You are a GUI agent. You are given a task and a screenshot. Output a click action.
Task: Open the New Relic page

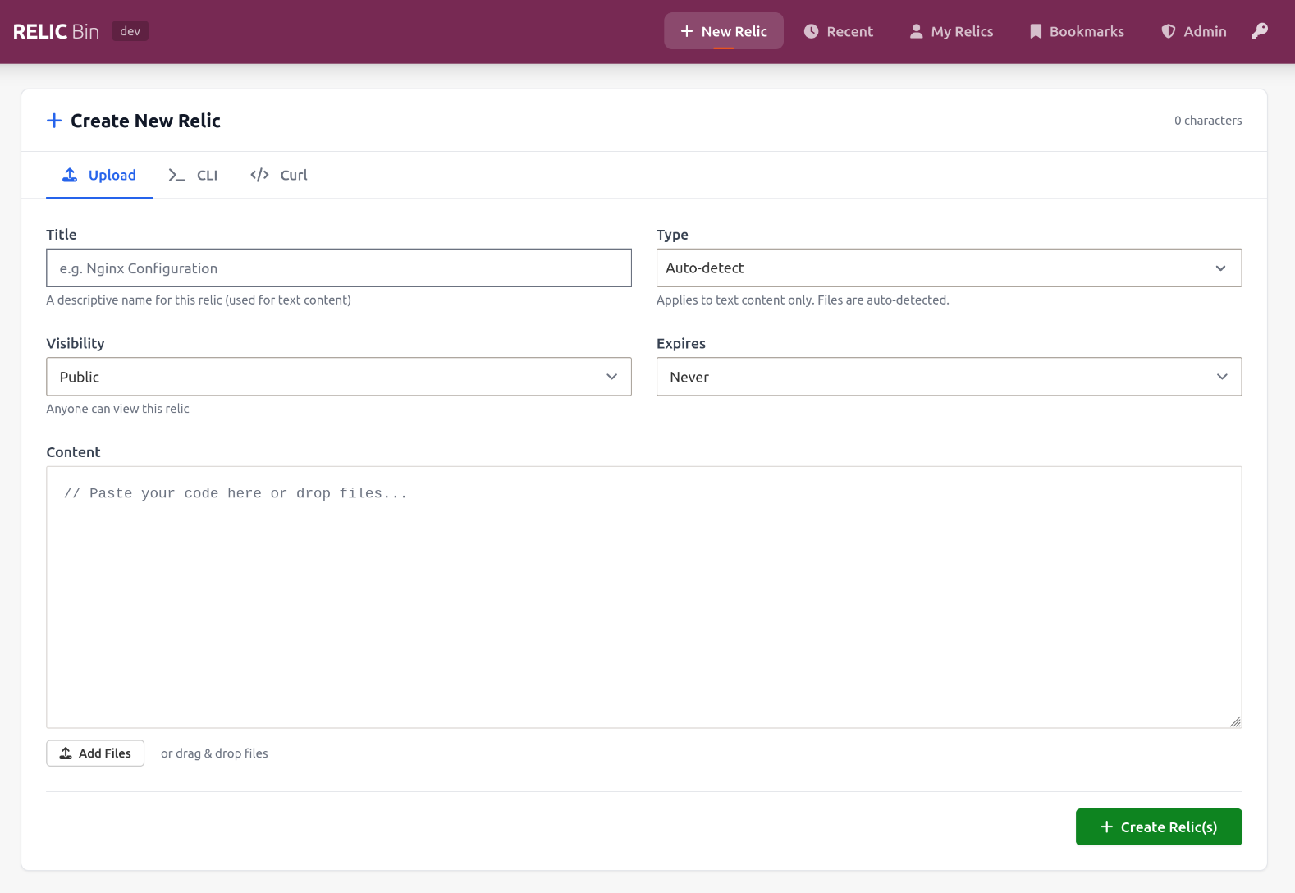[724, 31]
